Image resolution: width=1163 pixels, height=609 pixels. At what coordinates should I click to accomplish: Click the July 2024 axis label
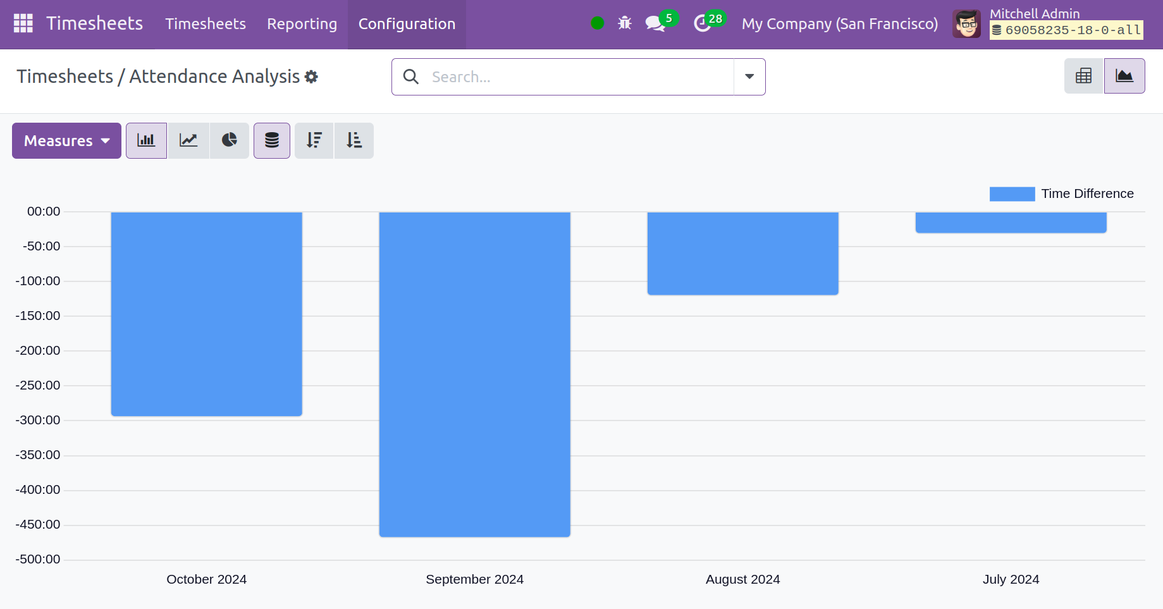pos(1011,579)
